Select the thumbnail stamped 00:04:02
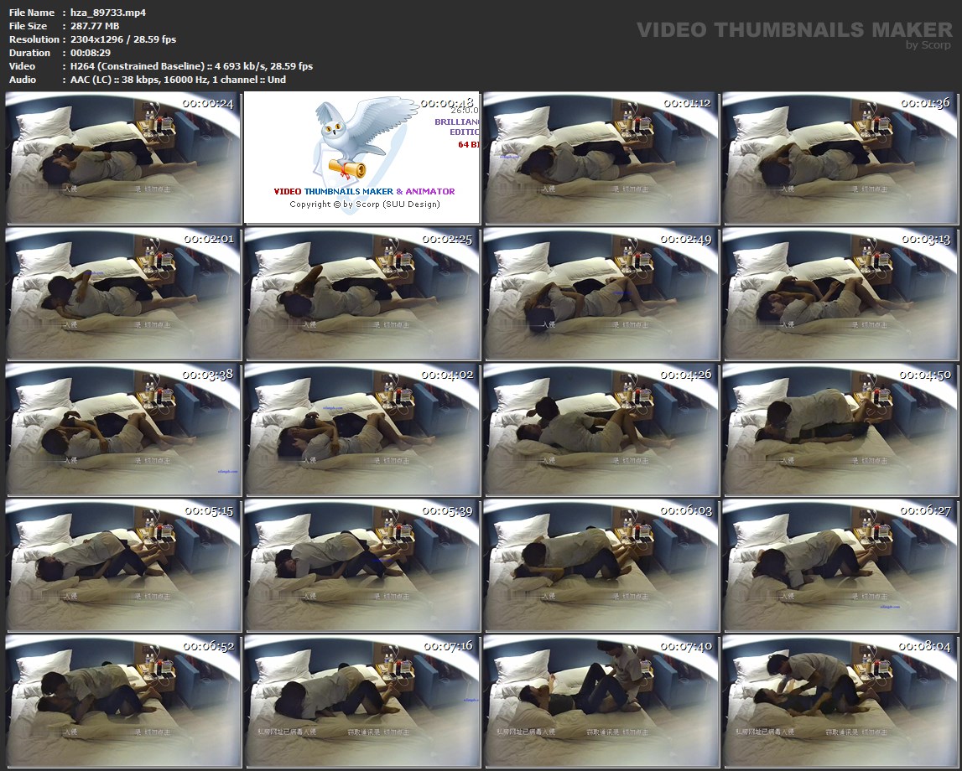Screen dimensions: 962x771 pyautogui.click(x=362, y=430)
